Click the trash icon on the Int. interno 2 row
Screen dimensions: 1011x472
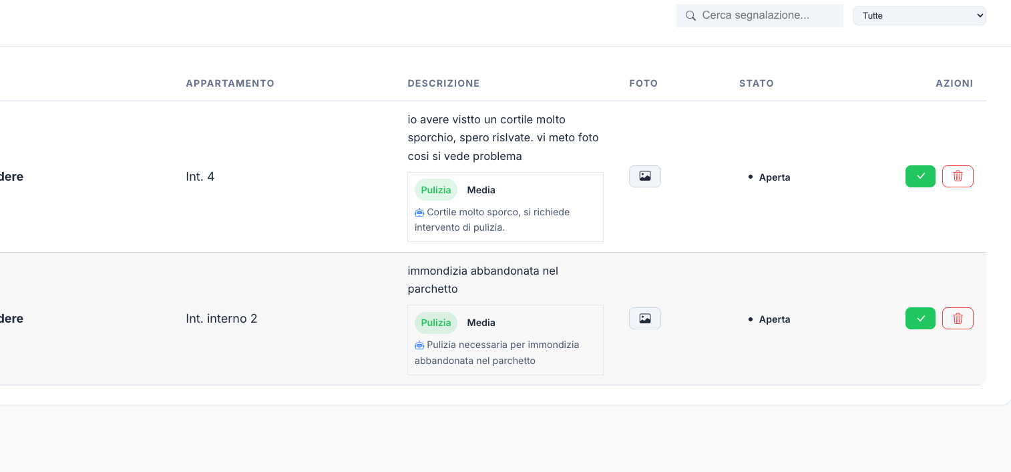(958, 318)
